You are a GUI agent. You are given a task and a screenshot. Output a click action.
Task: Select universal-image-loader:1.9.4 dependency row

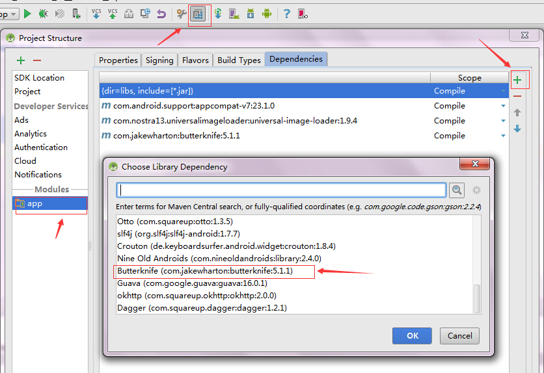click(304, 120)
